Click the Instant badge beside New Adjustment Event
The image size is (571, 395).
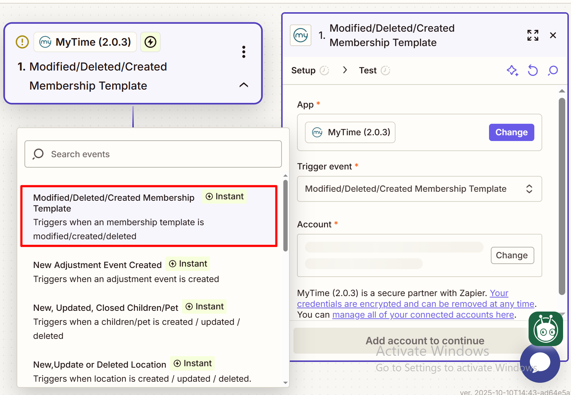point(188,264)
